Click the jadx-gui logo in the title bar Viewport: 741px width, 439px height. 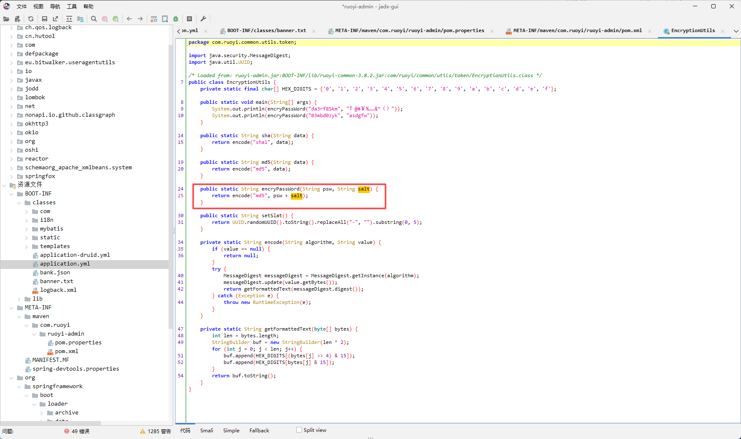coord(7,6)
